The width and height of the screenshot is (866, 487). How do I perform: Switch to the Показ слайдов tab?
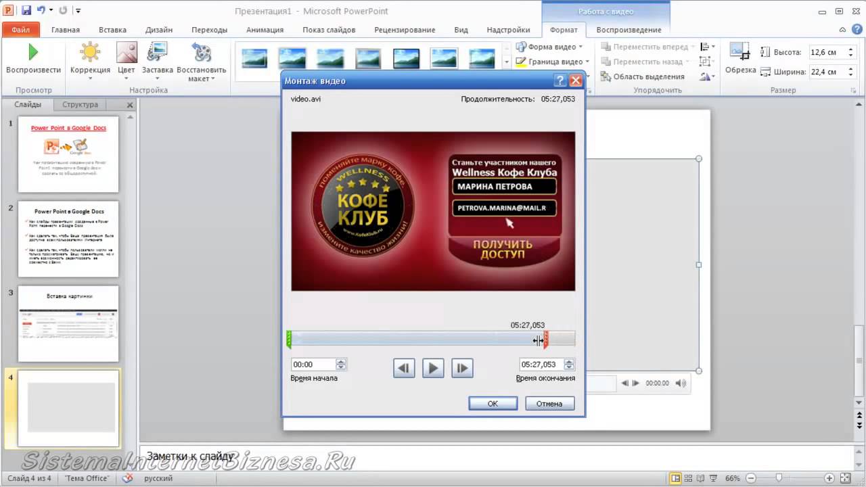click(329, 30)
